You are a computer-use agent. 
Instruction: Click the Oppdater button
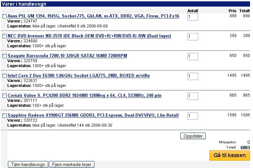[193, 136]
